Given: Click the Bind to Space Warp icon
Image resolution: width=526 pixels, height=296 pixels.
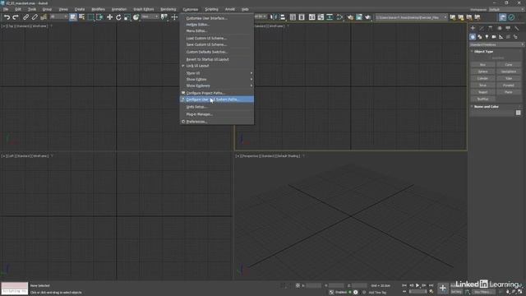Looking at the screenshot, I should coord(44,17).
